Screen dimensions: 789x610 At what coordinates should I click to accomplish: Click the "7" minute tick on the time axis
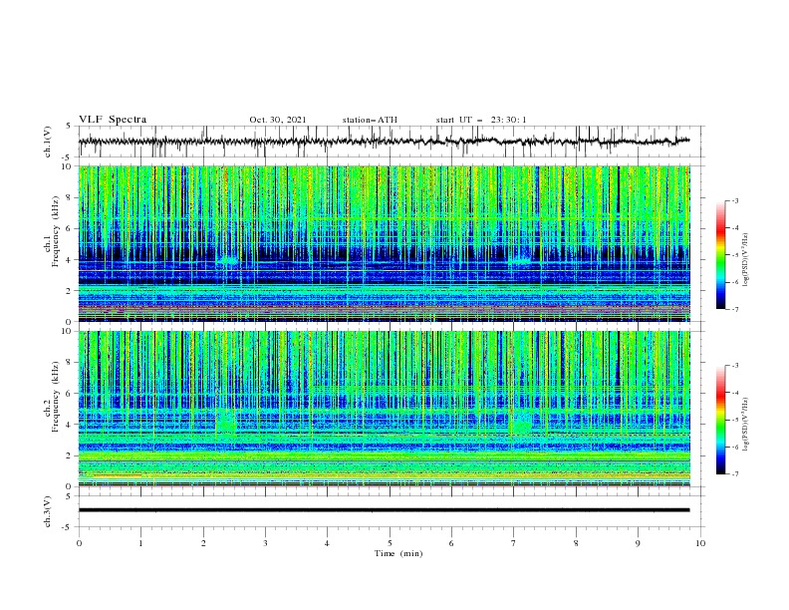click(513, 543)
